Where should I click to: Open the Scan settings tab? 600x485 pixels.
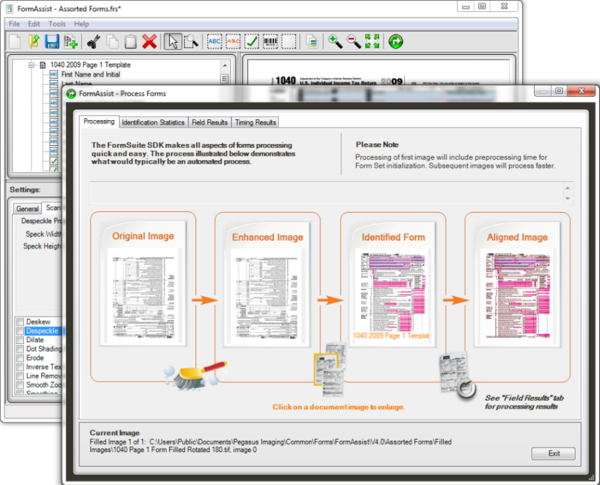tap(53, 208)
